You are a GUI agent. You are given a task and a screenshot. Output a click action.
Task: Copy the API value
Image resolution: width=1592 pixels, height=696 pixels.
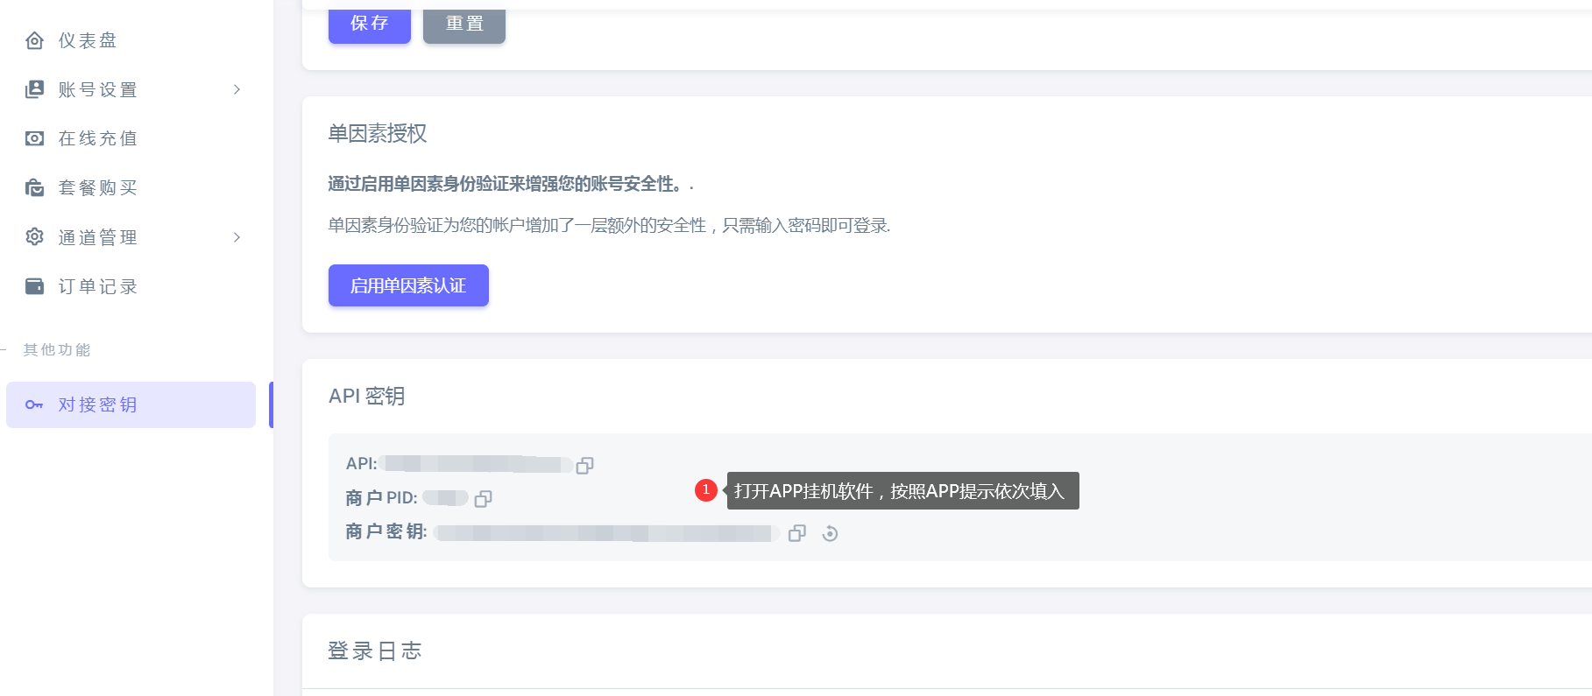[x=585, y=466]
